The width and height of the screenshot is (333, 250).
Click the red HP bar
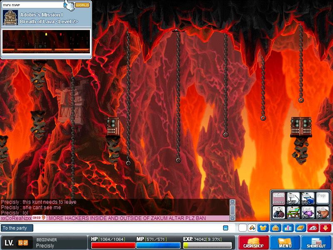click(x=113, y=245)
